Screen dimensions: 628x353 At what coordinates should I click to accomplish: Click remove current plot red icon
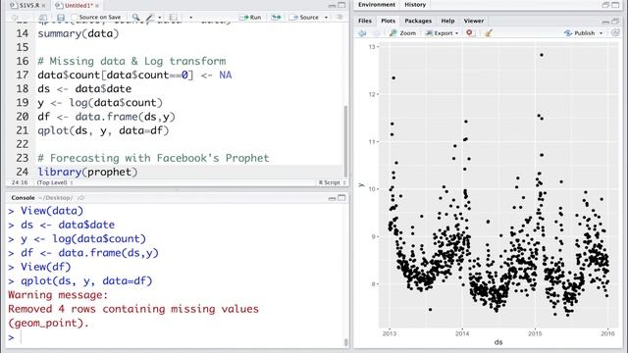click(469, 32)
